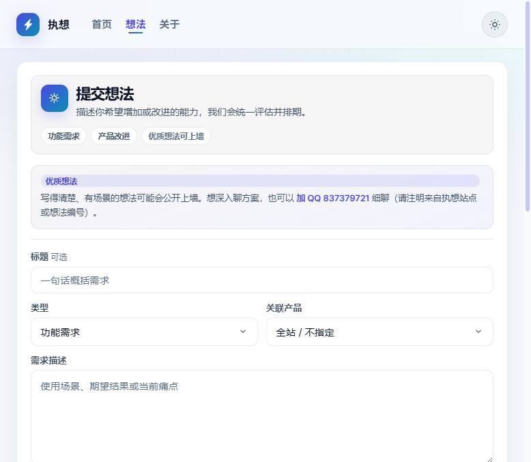Focus the 标题 input field
The image size is (531, 462).
[262, 280]
